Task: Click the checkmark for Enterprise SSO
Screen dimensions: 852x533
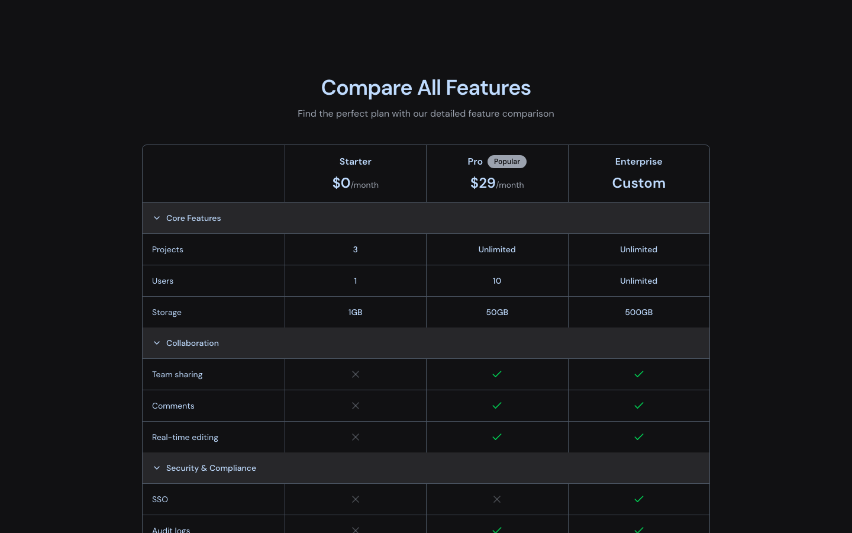Action: (x=639, y=499)
